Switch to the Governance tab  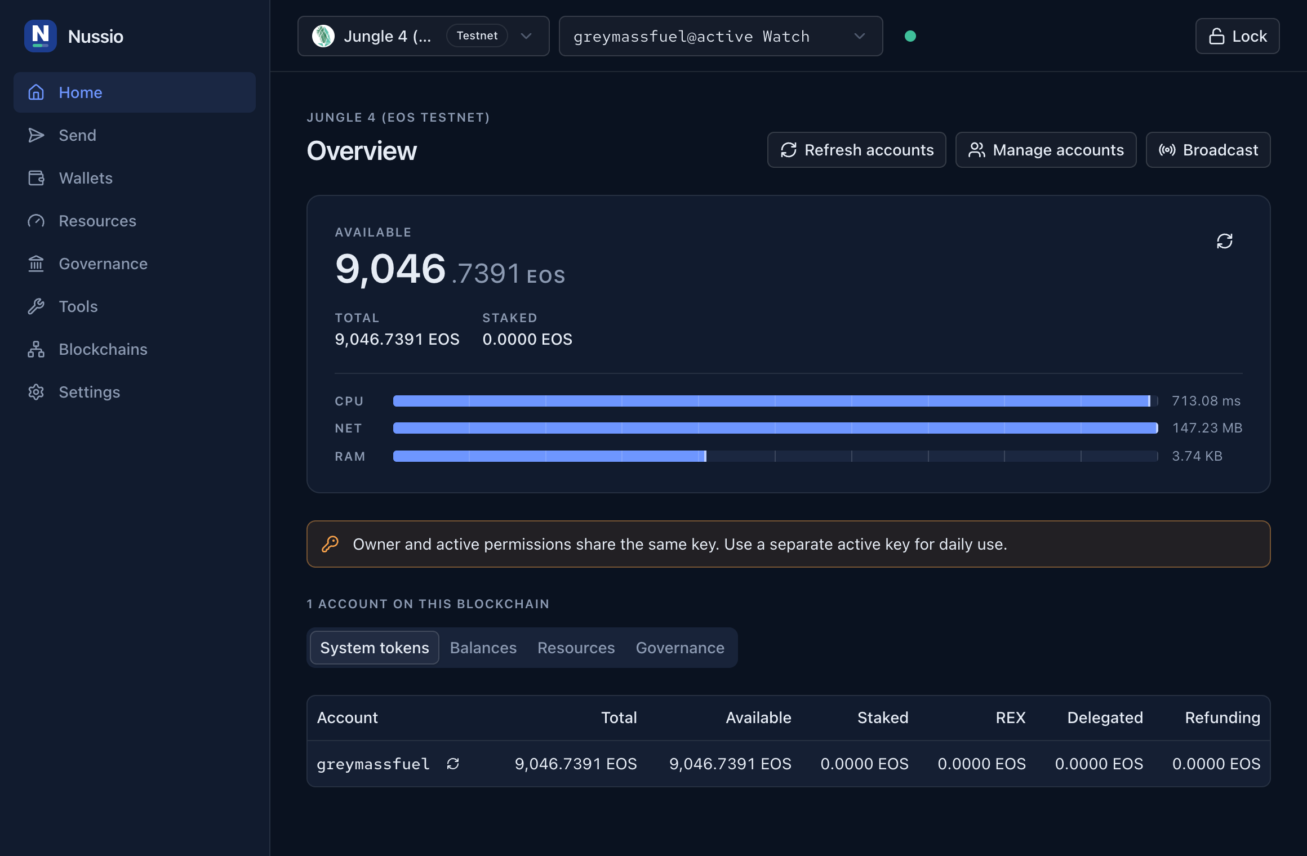pyautogui.click(x=680, y=648)
